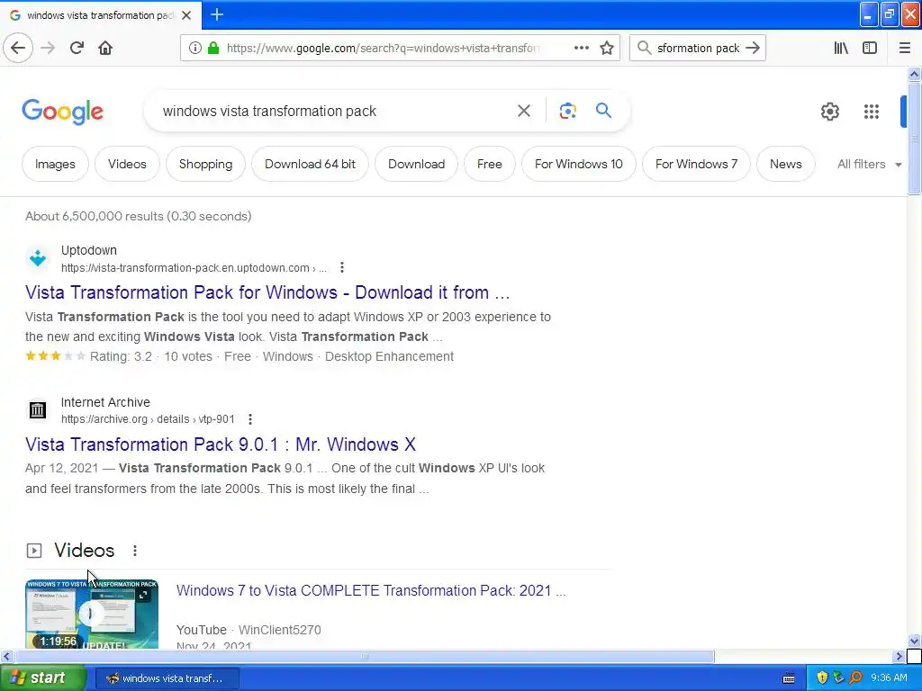This screenshot has width=922, height=691.
Task: Select the Firefox taskbar window button
Action: point(167,678)
